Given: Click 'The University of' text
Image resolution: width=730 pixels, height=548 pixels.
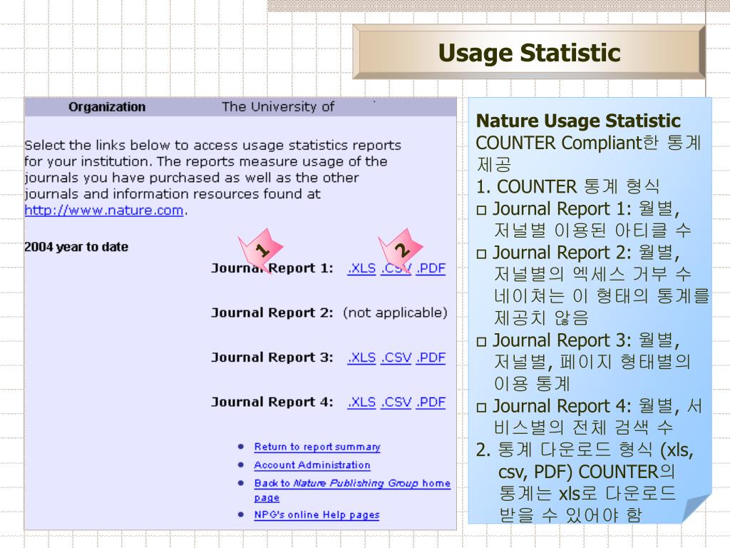Looking at the screenshot, I should 278,107.
